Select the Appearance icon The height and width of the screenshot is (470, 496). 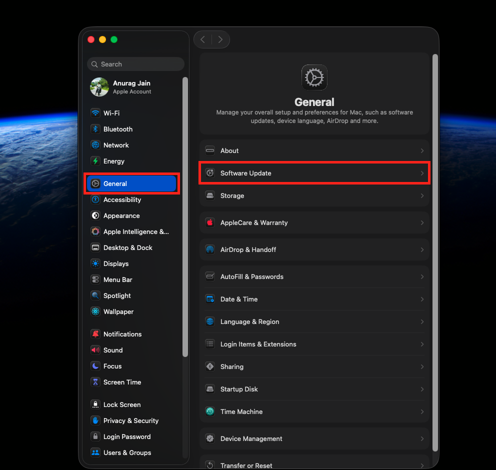(95, 215)
